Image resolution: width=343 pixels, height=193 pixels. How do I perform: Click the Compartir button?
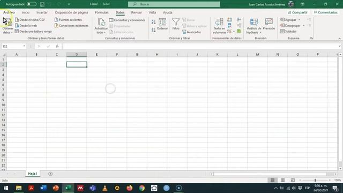(x=298, y=12)
